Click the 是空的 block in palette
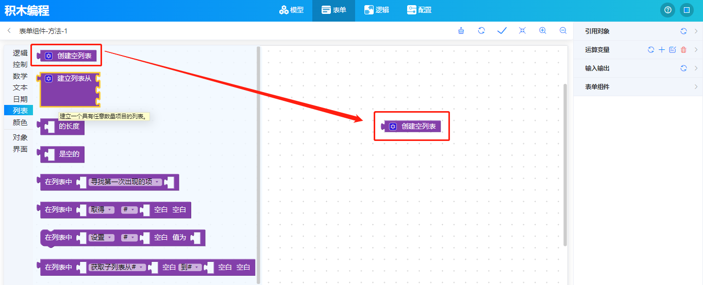 click(62, 154)
